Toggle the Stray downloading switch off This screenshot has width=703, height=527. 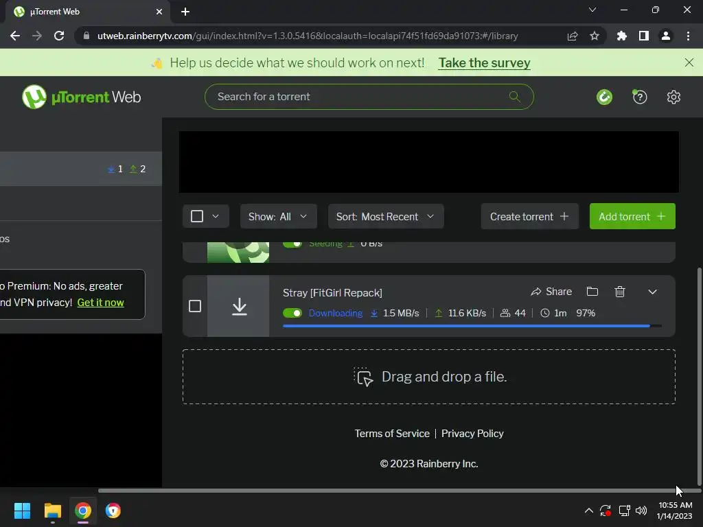click(292, 313)
